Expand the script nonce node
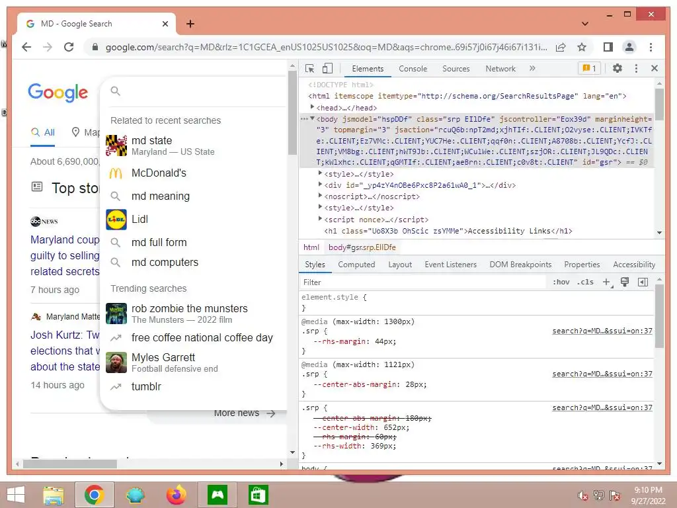677x508 pixels. pos(320,218)
